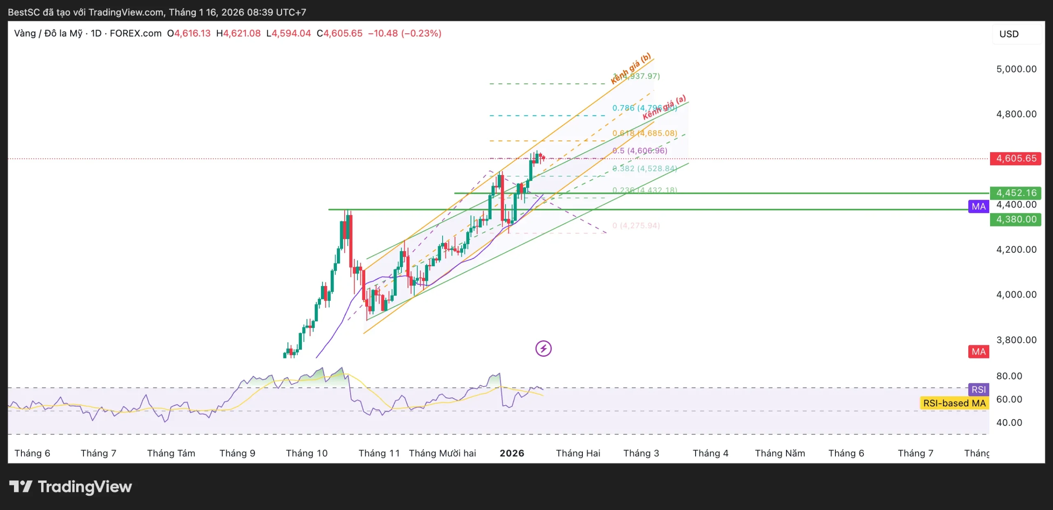Click the Vàng / Đô la Mỹ symbol title

[48, 33]
